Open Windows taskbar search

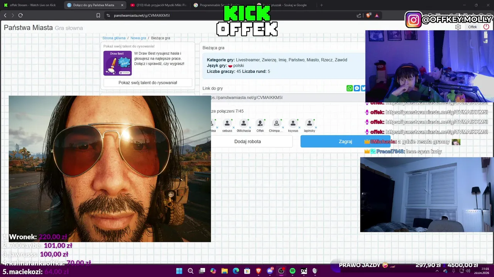[191, 271]
